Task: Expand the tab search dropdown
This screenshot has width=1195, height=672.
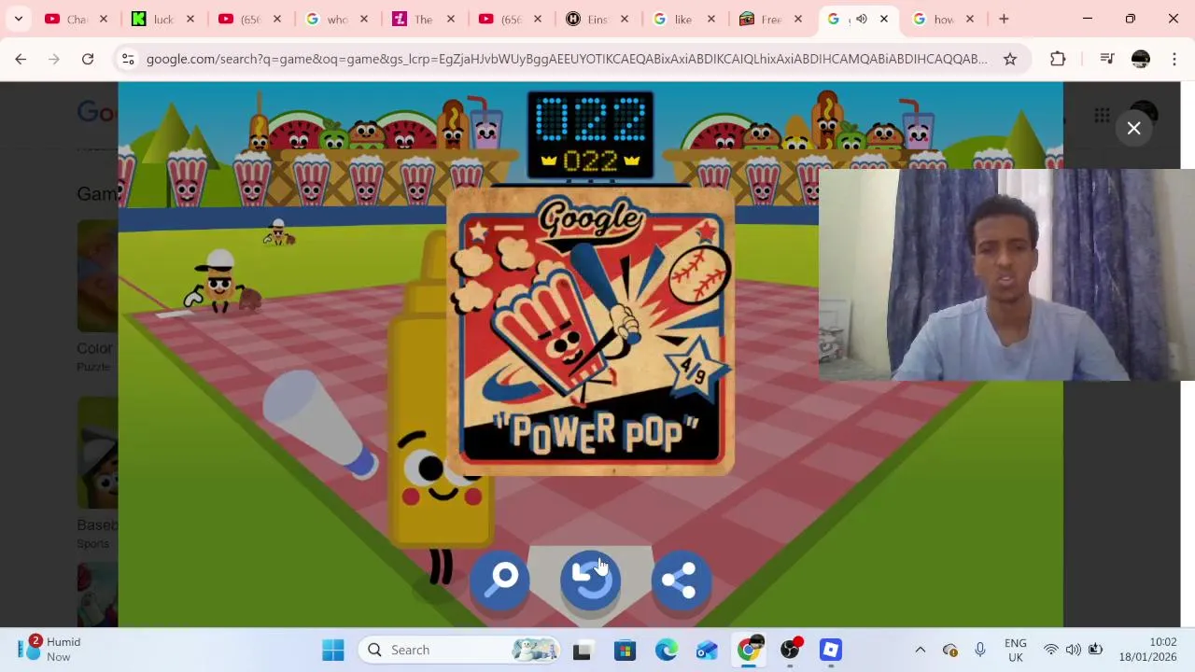Action: point(19,19)
